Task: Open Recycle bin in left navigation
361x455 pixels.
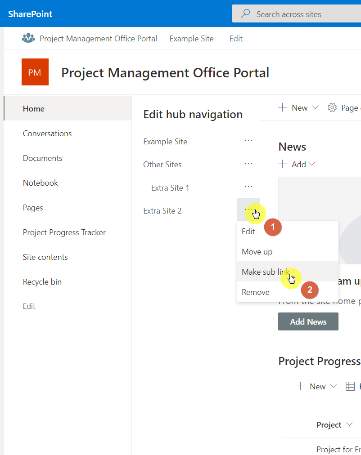Action: tap(42, 282)
